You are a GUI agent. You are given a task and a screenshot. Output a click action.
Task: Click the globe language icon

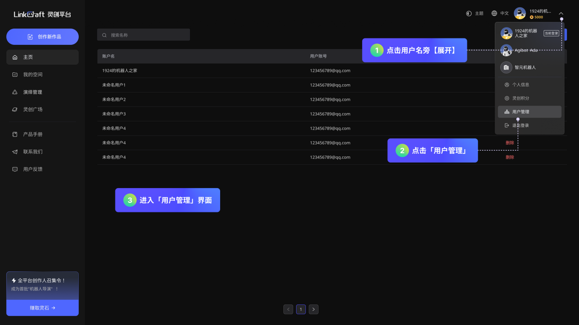tap(494, 13)
